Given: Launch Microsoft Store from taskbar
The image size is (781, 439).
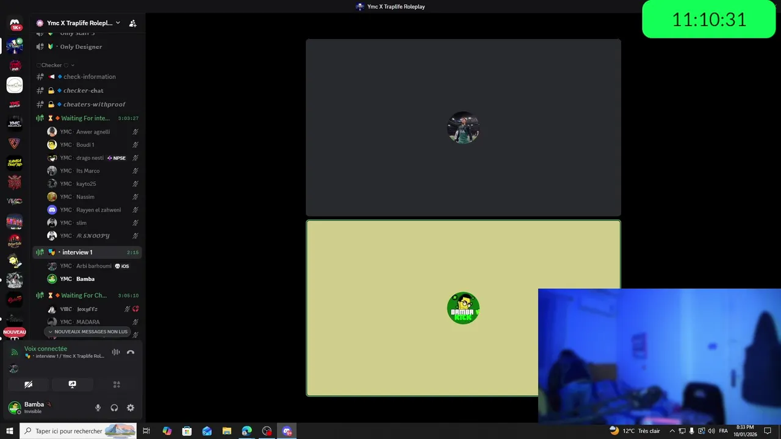Looking at the screenshot, I should (x=187, y=431).
